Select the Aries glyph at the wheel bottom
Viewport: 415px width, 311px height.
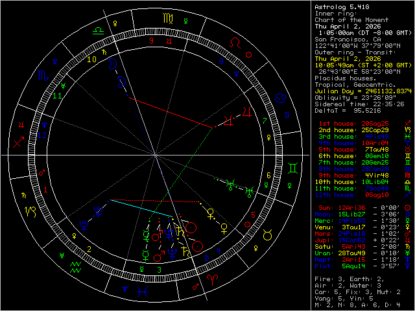click(x=212, y=277)
